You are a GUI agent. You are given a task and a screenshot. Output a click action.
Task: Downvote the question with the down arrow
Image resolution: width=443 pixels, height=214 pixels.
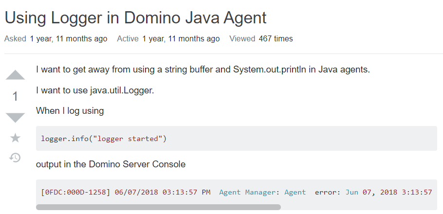point(15,117)
